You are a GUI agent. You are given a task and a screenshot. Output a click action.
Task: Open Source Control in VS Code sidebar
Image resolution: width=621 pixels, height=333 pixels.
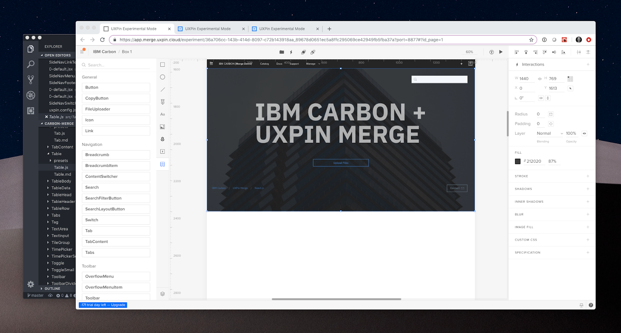(31, 80)
